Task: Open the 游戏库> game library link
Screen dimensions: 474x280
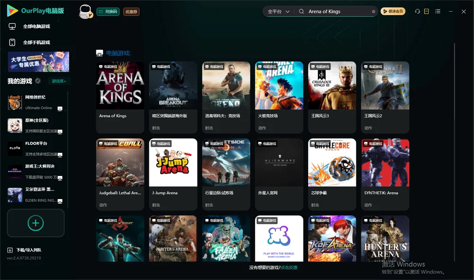Action: pos(59,81)
